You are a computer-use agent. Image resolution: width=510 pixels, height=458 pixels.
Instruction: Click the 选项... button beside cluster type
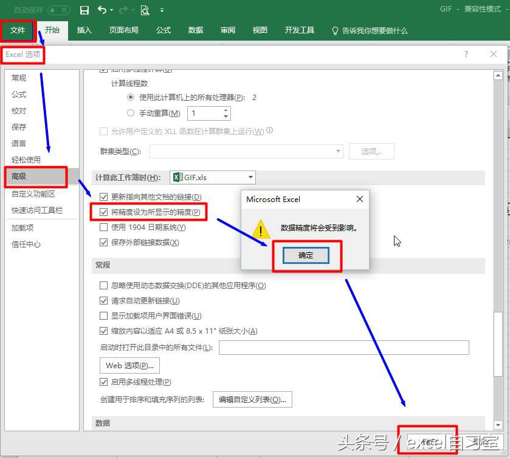tap(371, 151)
